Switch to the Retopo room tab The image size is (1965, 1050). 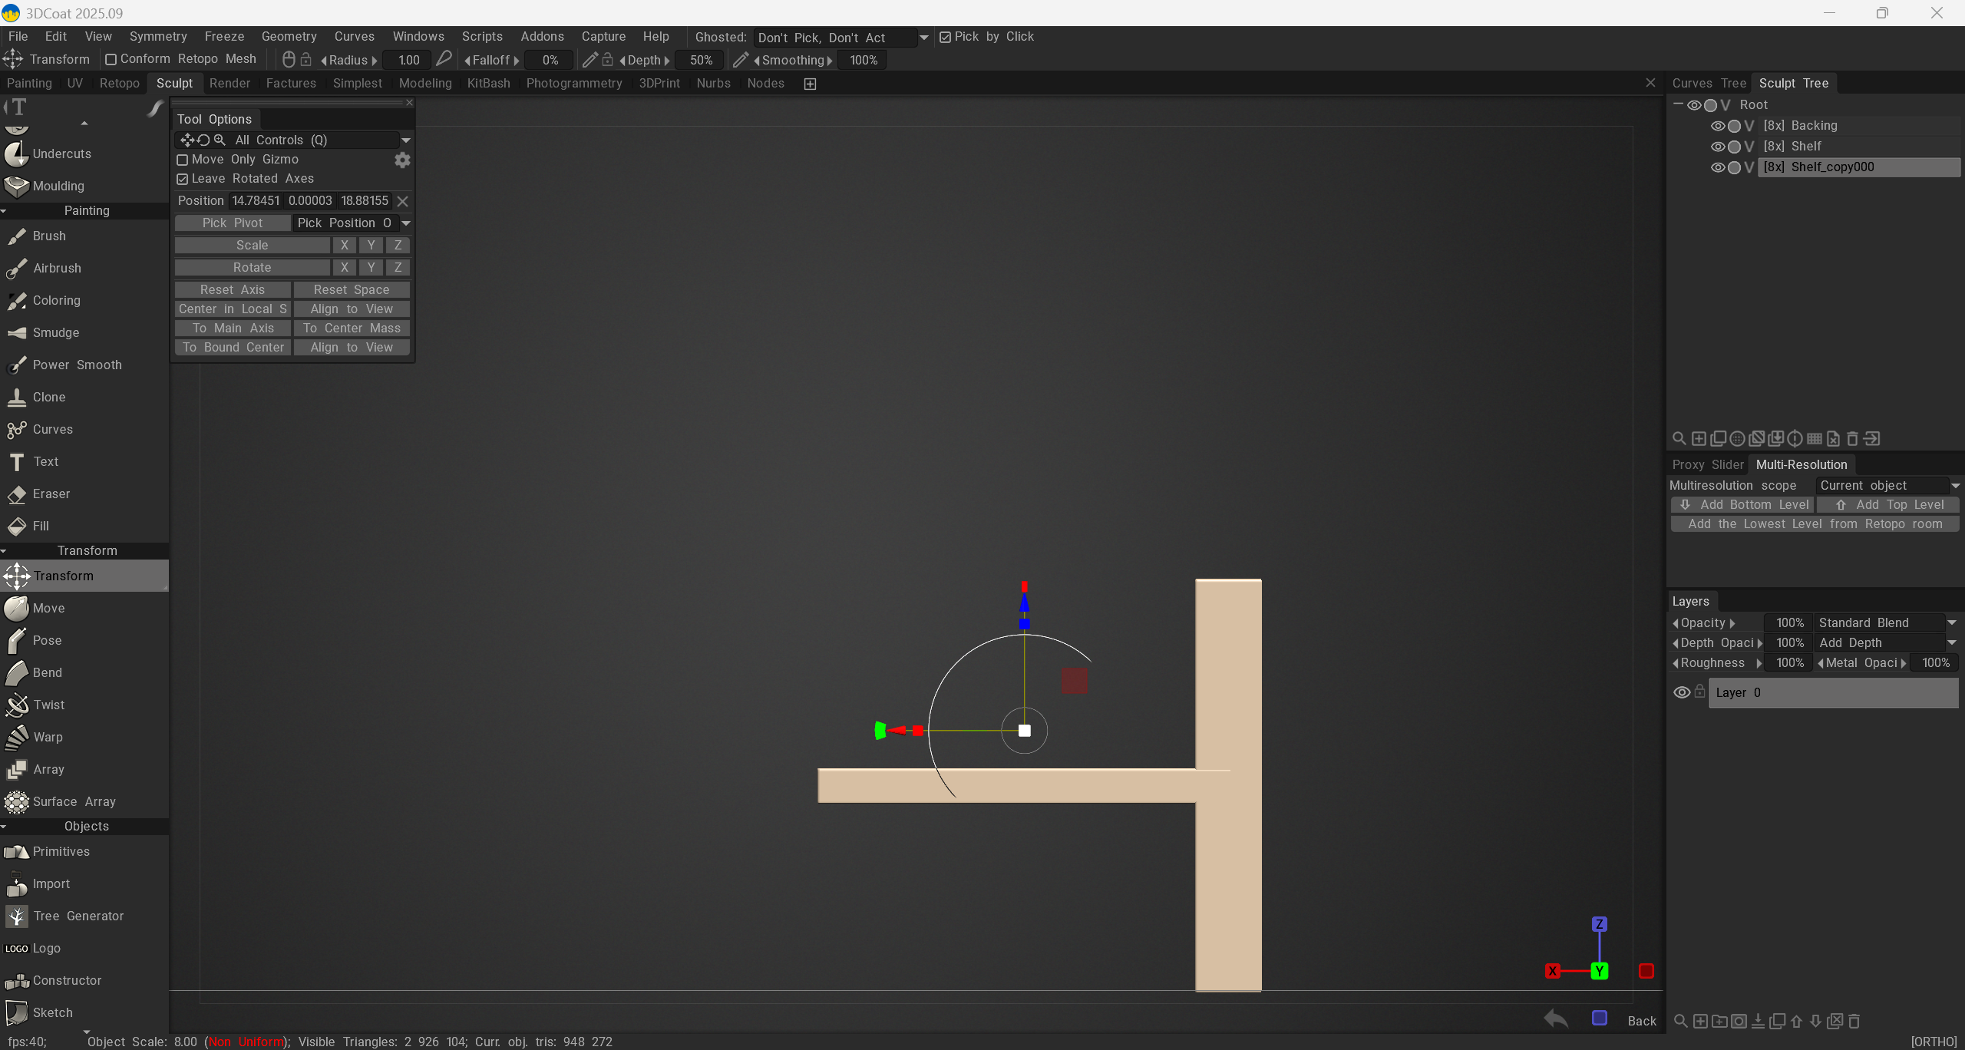[x=119, y=83]
